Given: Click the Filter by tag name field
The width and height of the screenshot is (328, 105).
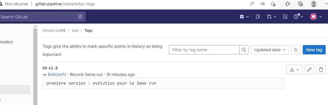Looking at the screenshot, I should tap(204, 50).
